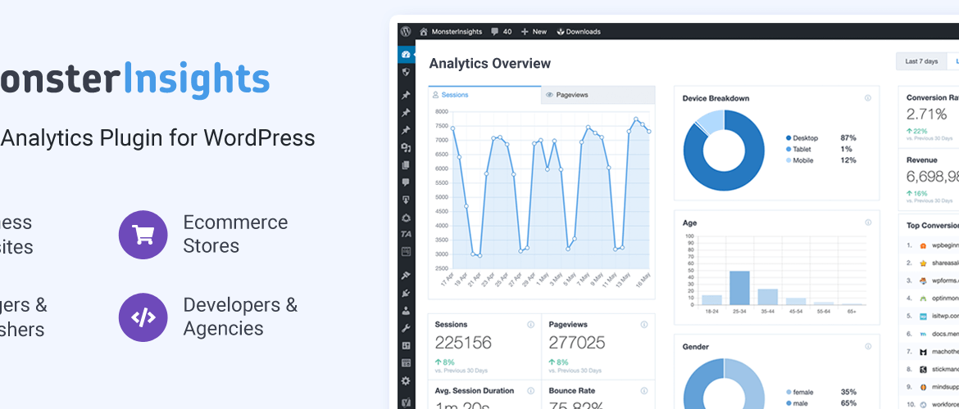Open the docs.me row in Top Conversions
This screenshot has width=959, height=409.
930,334
